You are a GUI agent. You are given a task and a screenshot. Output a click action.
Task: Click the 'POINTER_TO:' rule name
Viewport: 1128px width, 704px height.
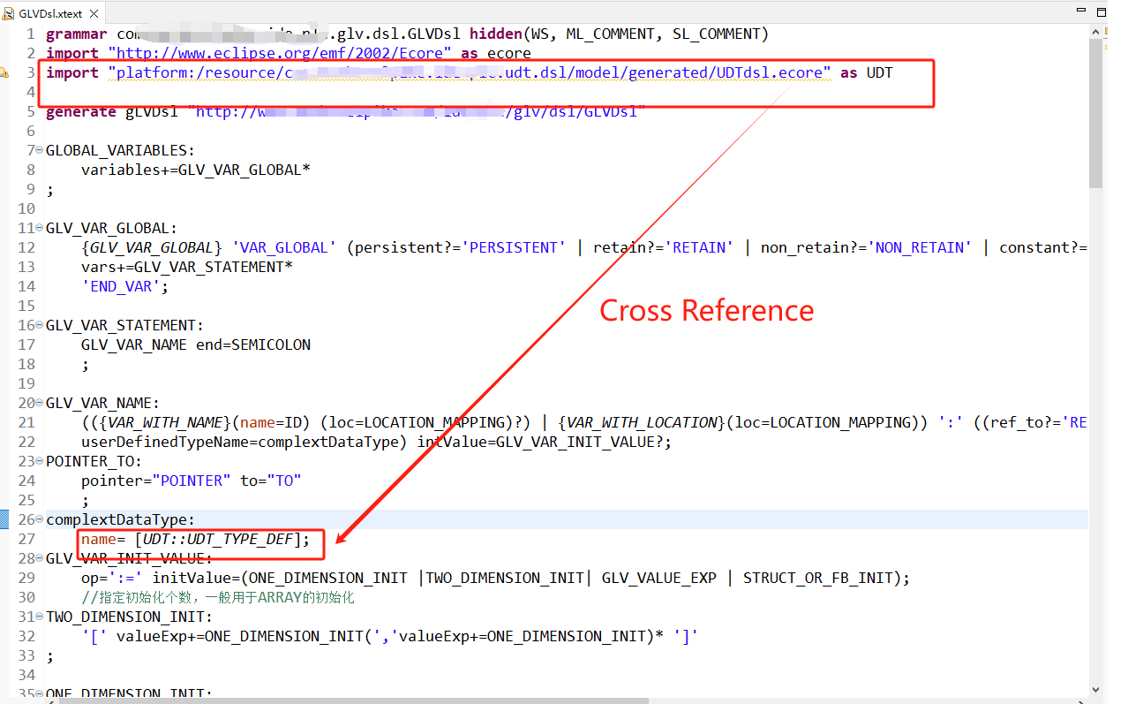coord(94,461)
